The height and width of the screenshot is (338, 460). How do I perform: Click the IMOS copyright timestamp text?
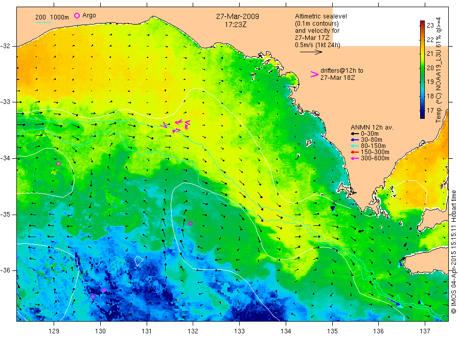tap(454, 252)
